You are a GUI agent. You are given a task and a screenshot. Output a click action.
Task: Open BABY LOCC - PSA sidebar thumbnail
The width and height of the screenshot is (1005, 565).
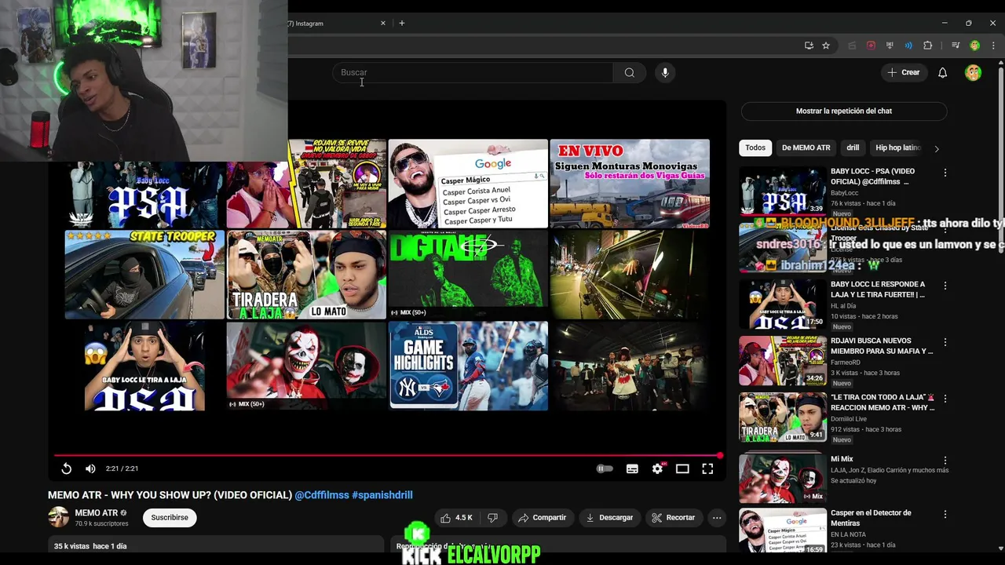[782, 191]
